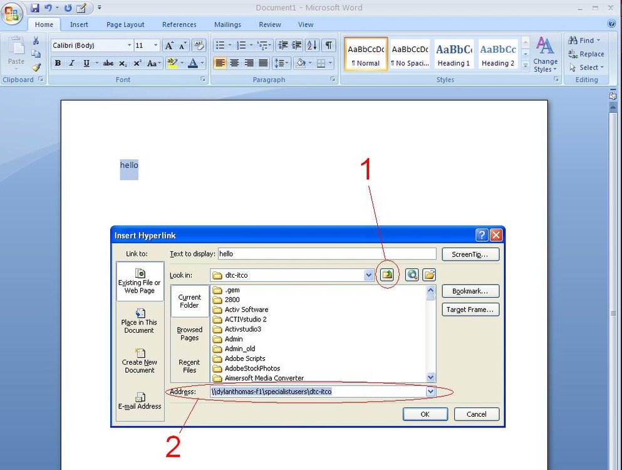622x470 pixels.
Task: Start a bulleted list
Action: pyautogui.click(x=220, y=45)
